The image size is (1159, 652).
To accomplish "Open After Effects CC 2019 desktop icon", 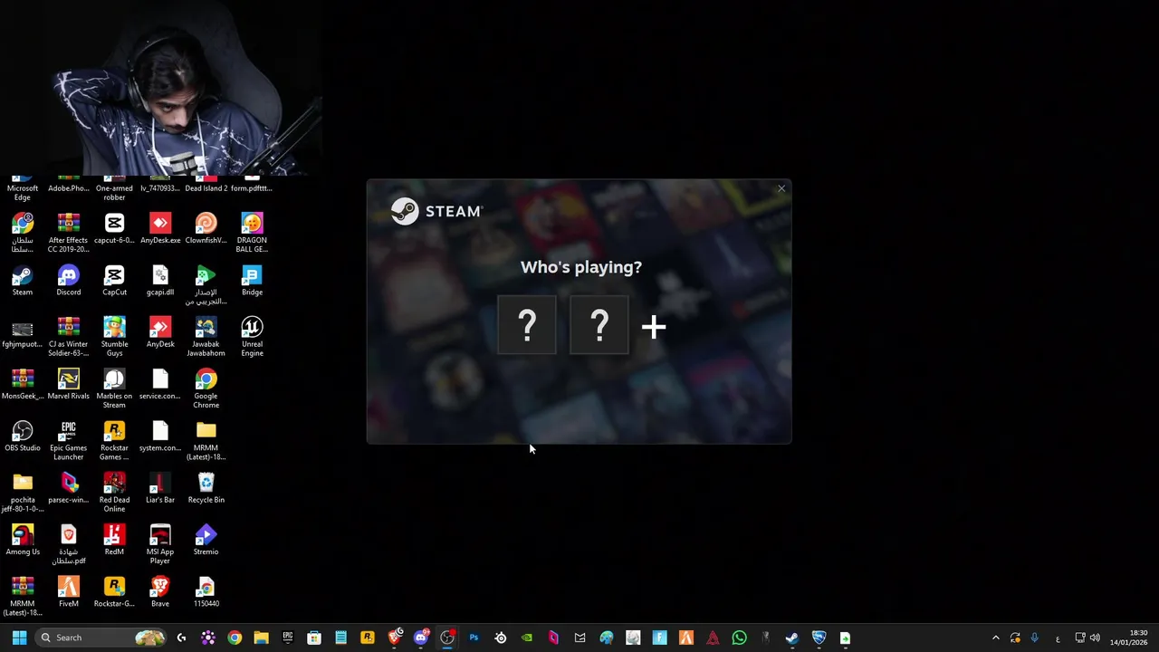I will tap(69, 233).
